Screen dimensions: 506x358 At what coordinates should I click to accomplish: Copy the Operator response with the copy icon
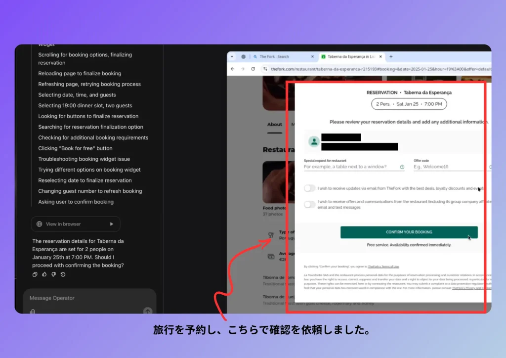[35, 274]
